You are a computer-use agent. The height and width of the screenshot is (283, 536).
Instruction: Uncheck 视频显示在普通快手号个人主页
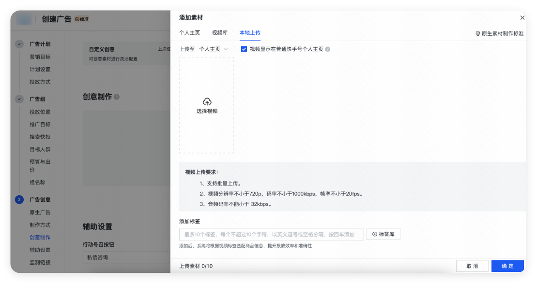coord(245,49)
